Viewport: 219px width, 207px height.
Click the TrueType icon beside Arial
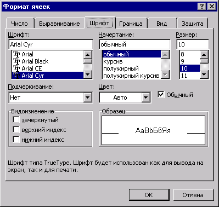pyautogui.click(x=17, y=54)
